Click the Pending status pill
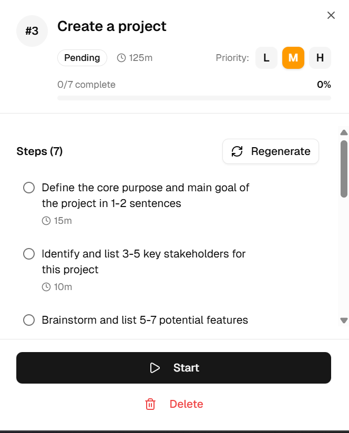The height and width of the screenshot is (433, 349). click(x=82, y=58)
